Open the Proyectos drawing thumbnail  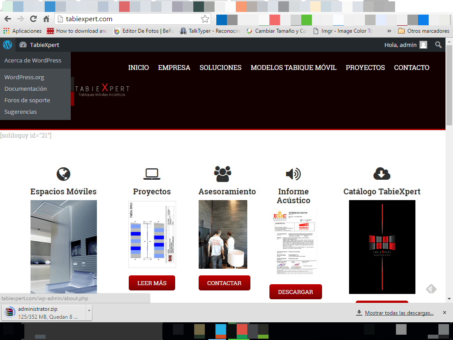pos(152,235)
